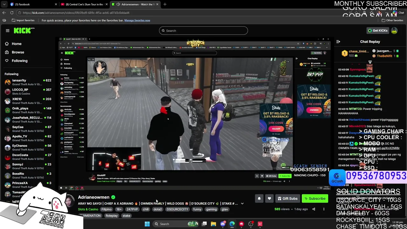This screenshot has width=407, height=229.
Task: Open DxxxCosta's followed channel
Action: click(28, 156)
